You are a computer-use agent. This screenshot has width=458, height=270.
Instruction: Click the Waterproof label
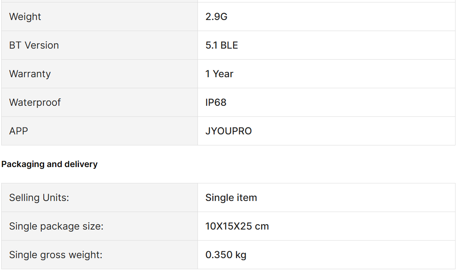pyautogui.click(x=35, y=103)
